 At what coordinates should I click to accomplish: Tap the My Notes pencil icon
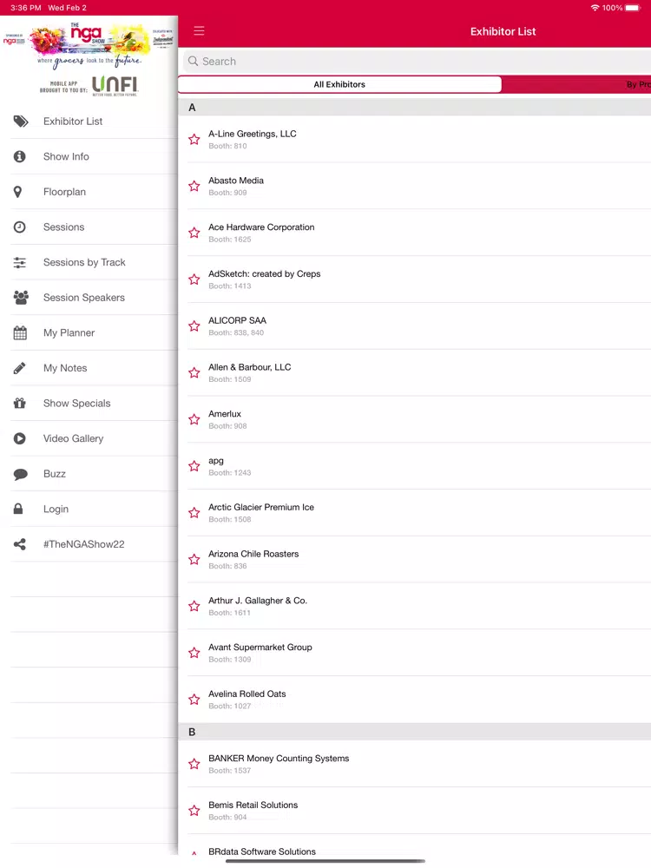pos(19,368)
